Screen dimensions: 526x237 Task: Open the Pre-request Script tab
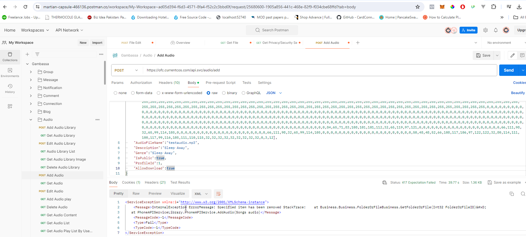point(220,83)
